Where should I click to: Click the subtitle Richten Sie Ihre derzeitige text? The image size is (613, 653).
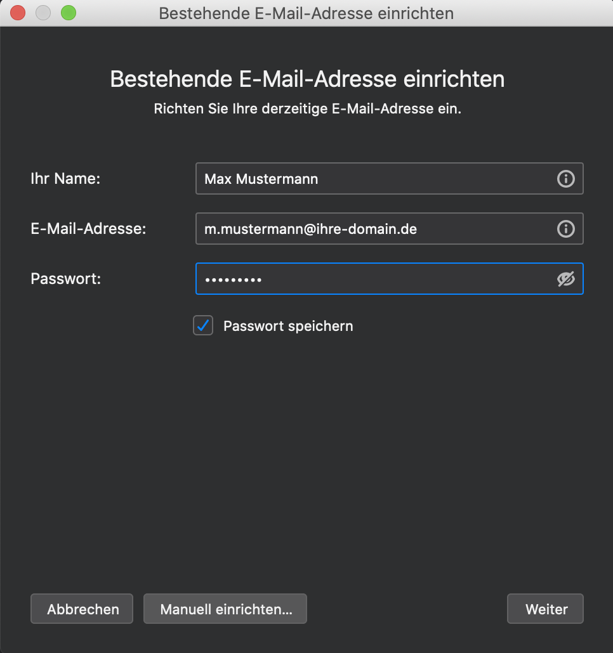tap(307, 108)
